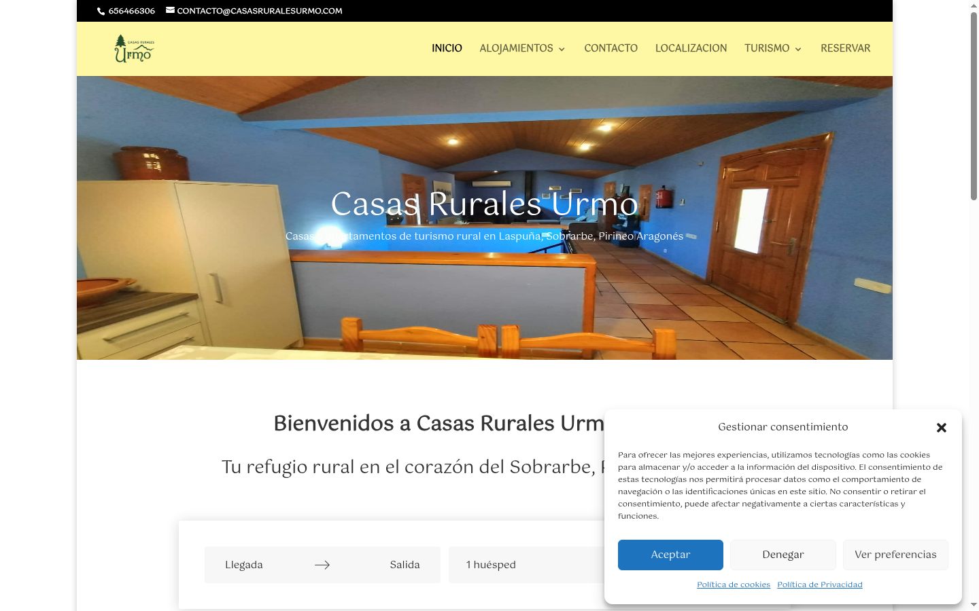
Task: Click Denegar to deny cookies
Action: click(783, 555)
